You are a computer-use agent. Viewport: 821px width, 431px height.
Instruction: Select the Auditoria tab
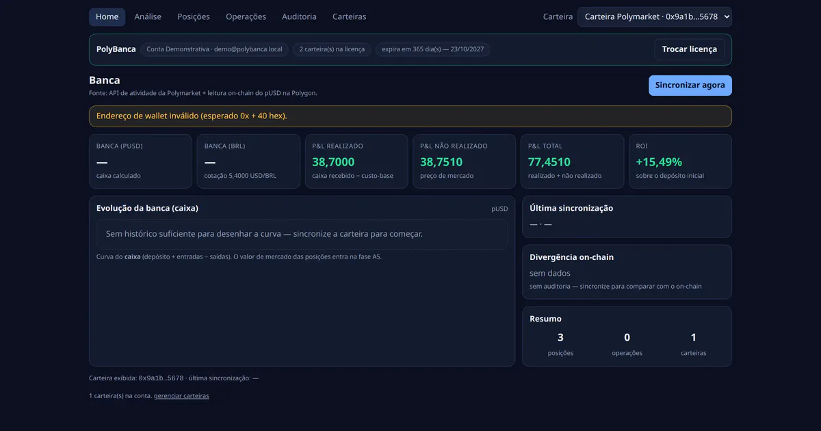click(x=299, y=16)
